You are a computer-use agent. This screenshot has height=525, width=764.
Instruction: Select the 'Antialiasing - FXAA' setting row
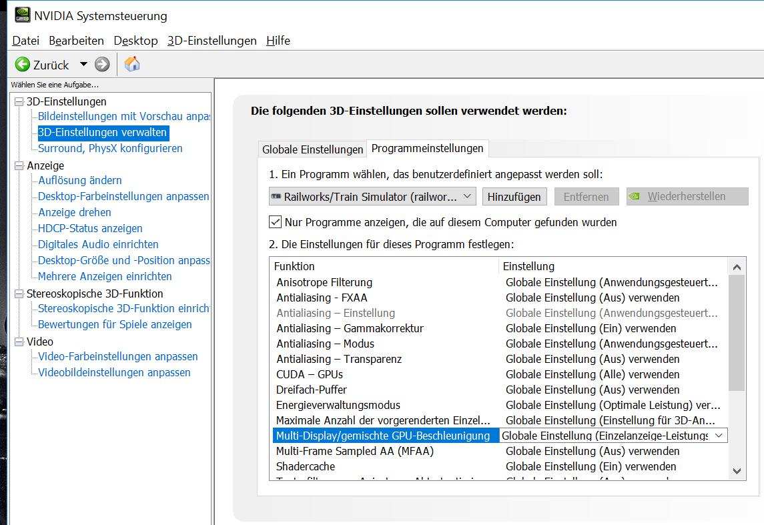click(322, 298)
